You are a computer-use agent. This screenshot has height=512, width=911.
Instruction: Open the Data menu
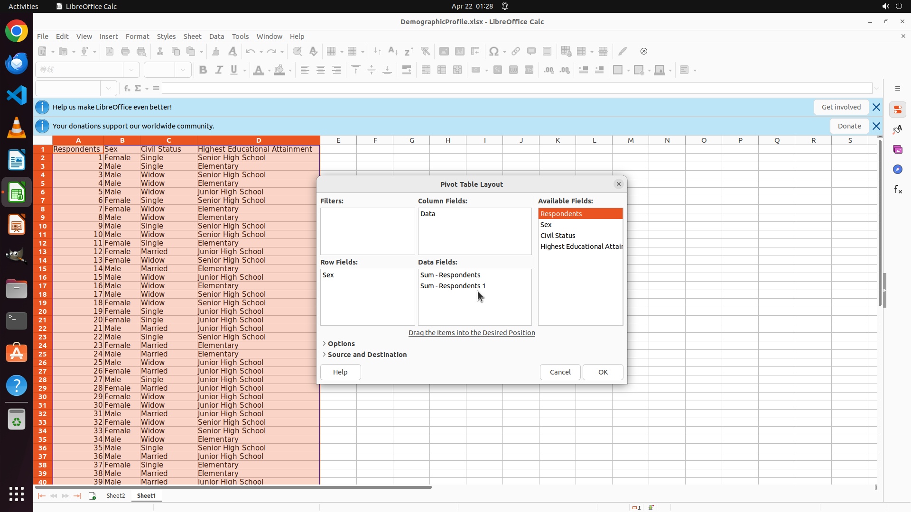[216, 37]
